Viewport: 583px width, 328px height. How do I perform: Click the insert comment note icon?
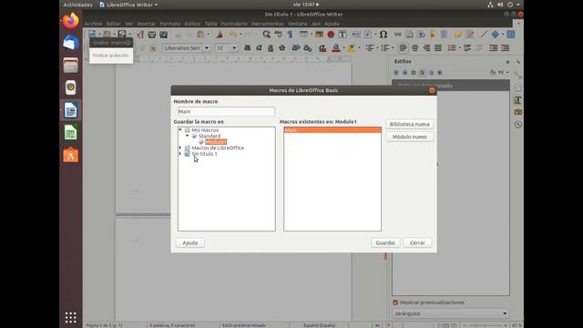457,35
